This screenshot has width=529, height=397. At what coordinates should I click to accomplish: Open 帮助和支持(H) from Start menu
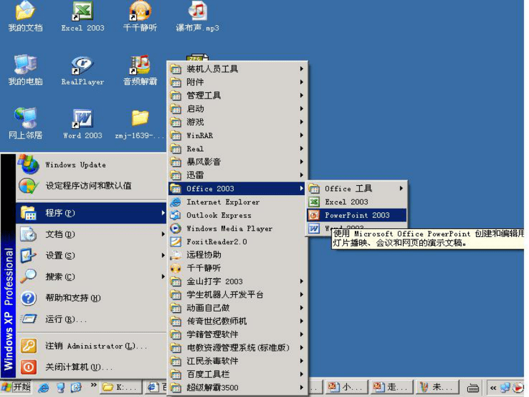[92, 298]
